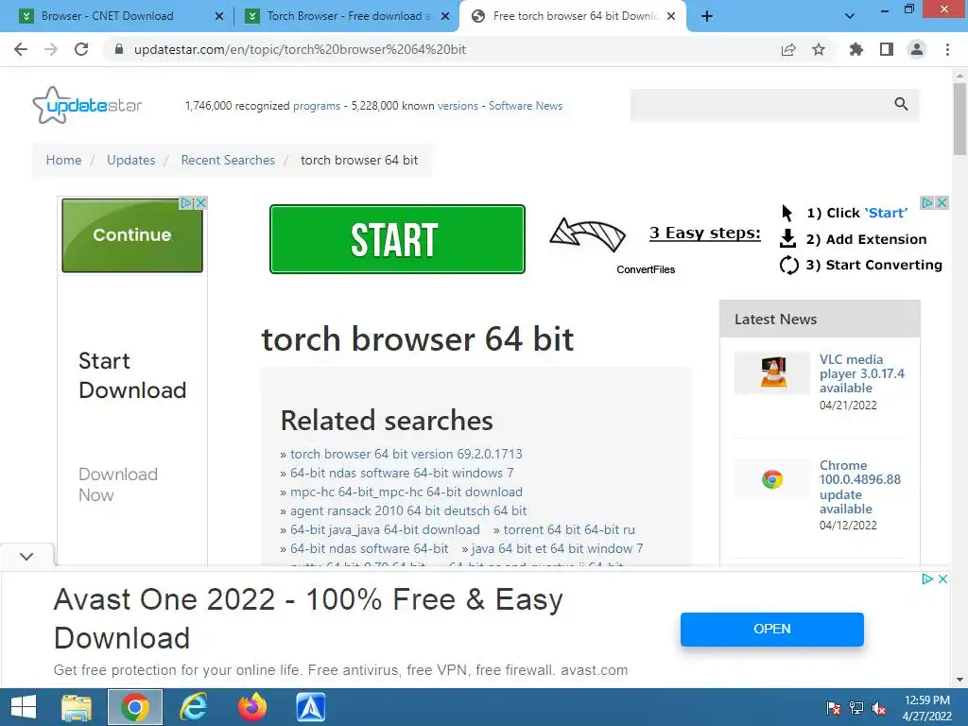Open the versions link in header
Screen dimensions: 968x726
coord(458,106)
